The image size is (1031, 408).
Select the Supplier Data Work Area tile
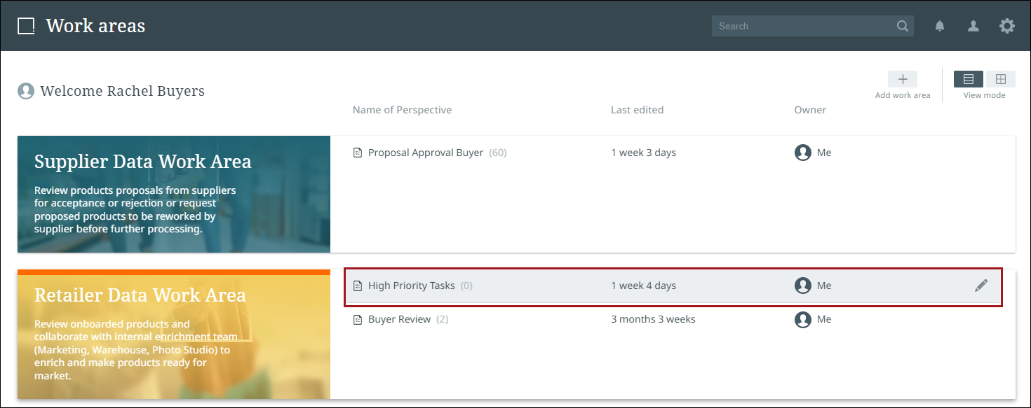click(x=174, y=194)
